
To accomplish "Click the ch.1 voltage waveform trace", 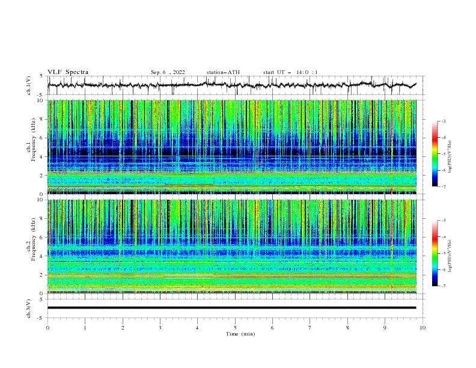I will coord(232,85).
